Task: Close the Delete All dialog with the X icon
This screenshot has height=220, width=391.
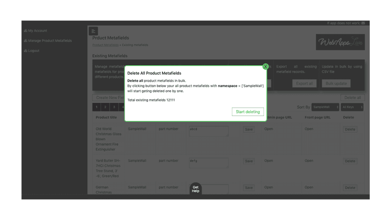Action: pos(265,67)
